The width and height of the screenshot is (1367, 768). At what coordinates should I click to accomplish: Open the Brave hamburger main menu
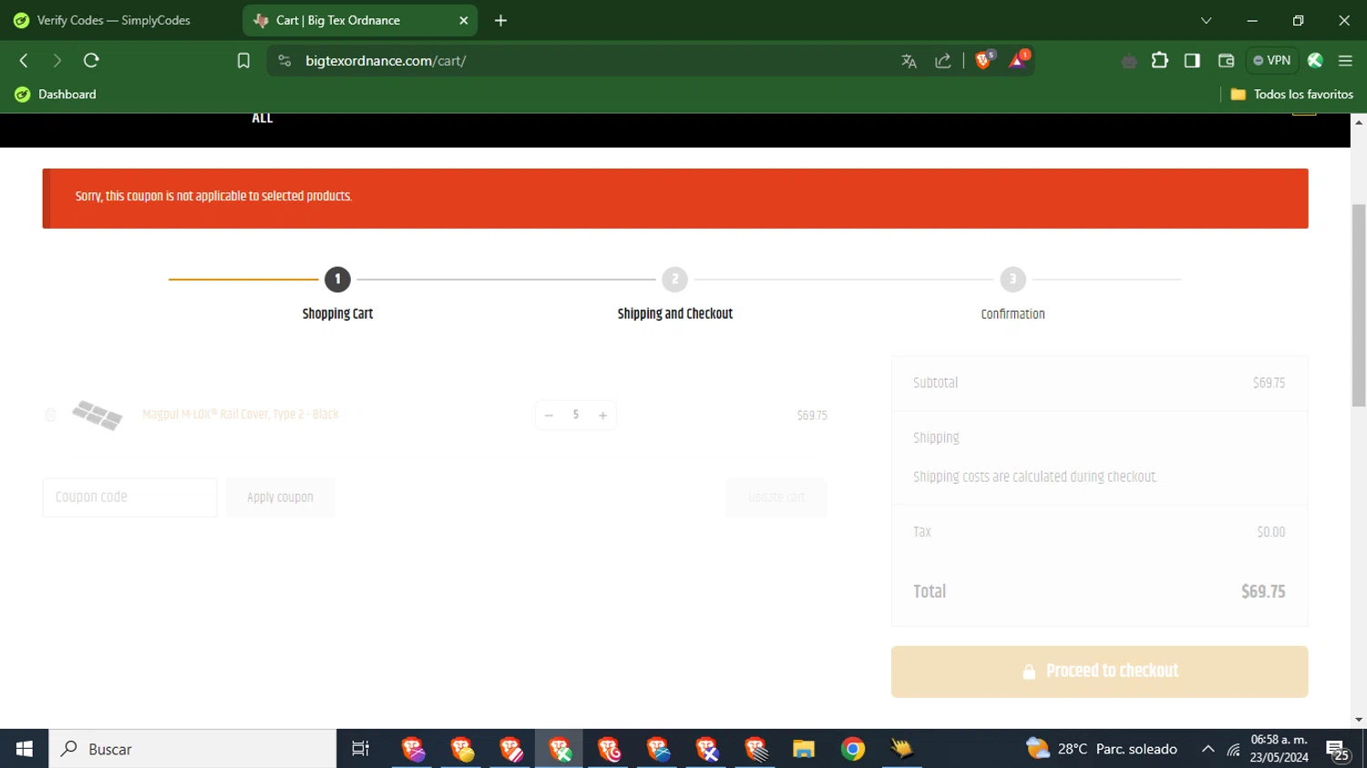point(1345,60)
